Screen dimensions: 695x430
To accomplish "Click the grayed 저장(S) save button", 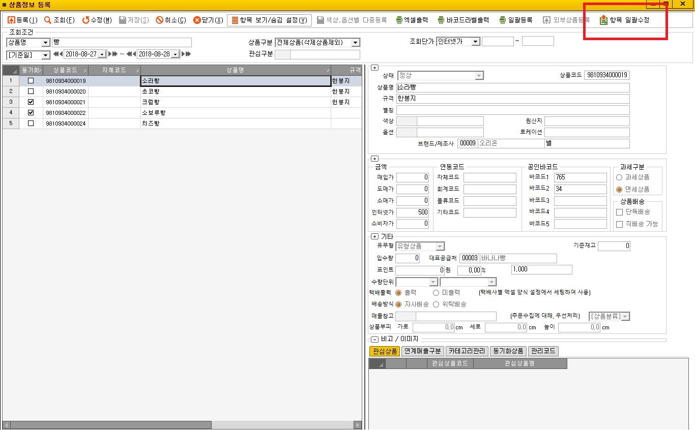I will point(134,20).
